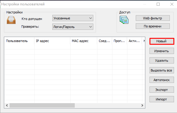Click the horizontal scrollbar thumb

42,106
